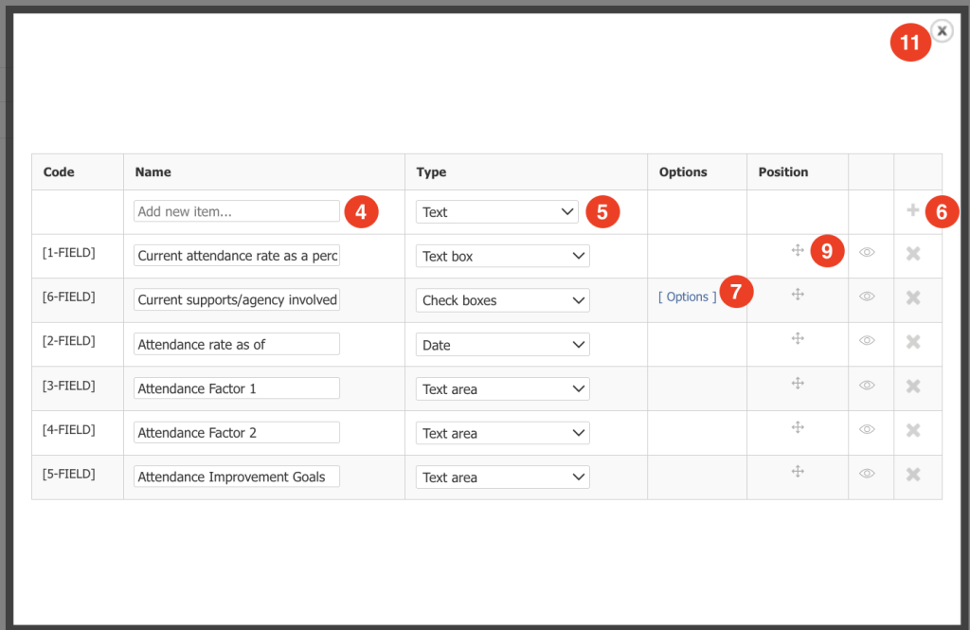Image resolution: width=970 pixels, height=630 pixels.
Task: Open the Check boxes type dropdown
Action: point(503,300)
